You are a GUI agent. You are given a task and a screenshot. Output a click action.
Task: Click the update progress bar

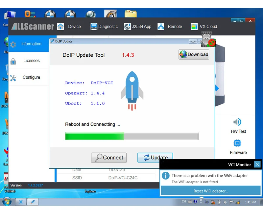pyautogui.click(x=132, y=136)
